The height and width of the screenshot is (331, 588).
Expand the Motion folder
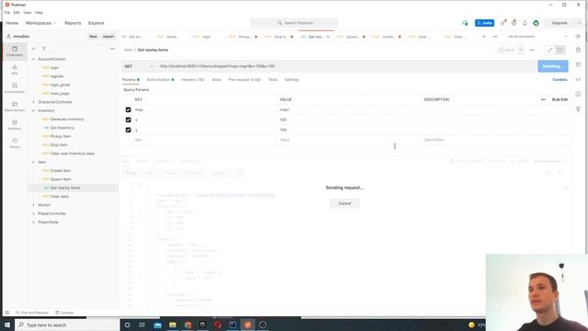[x=33, y=205]
